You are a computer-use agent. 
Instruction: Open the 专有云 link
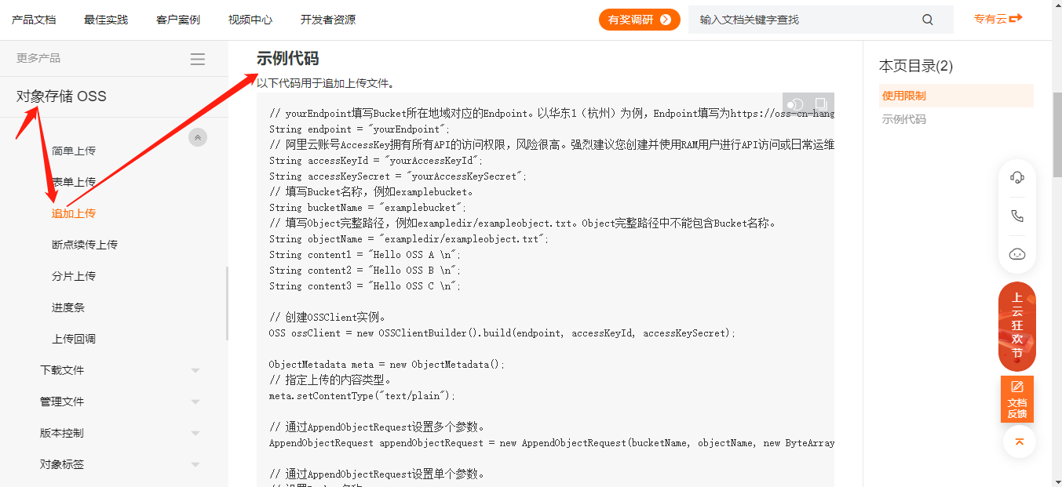tap(998, 19)
